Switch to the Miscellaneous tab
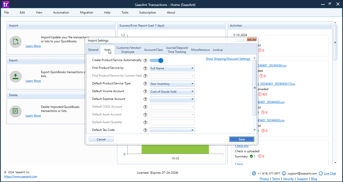Viewport: 343px width, 182px height. point(200,50)
